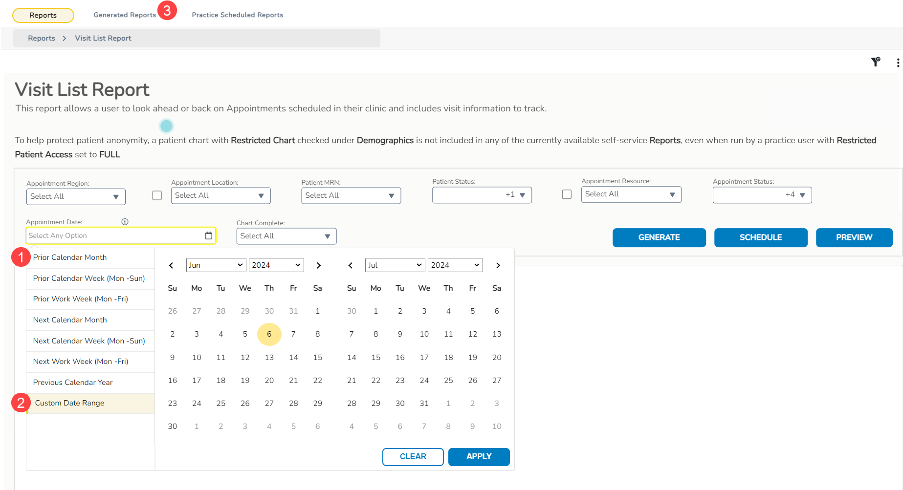The image size is (903, 490).
Task: Go to previous month on June calendar
Action: [171, 265]
